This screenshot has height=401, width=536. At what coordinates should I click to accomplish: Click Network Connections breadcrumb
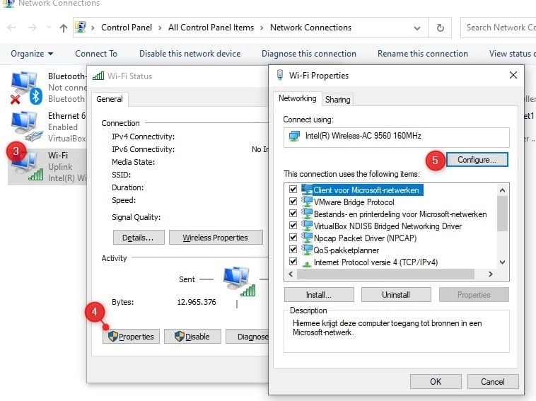tap(310, 28)
